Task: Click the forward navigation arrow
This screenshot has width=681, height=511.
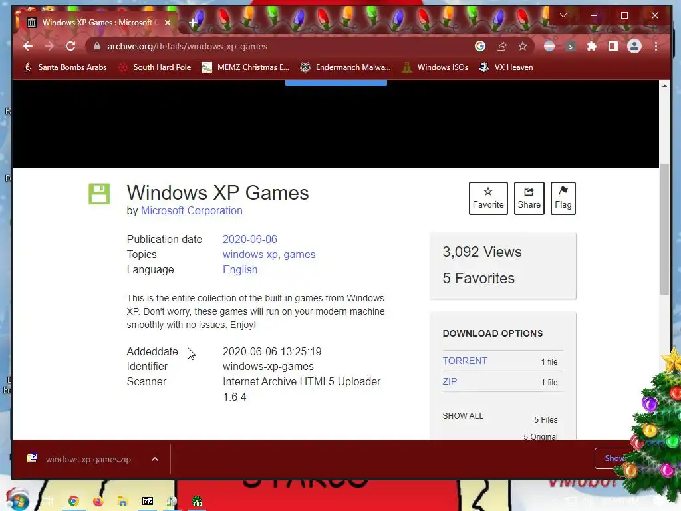Action: tap(49, 46)
